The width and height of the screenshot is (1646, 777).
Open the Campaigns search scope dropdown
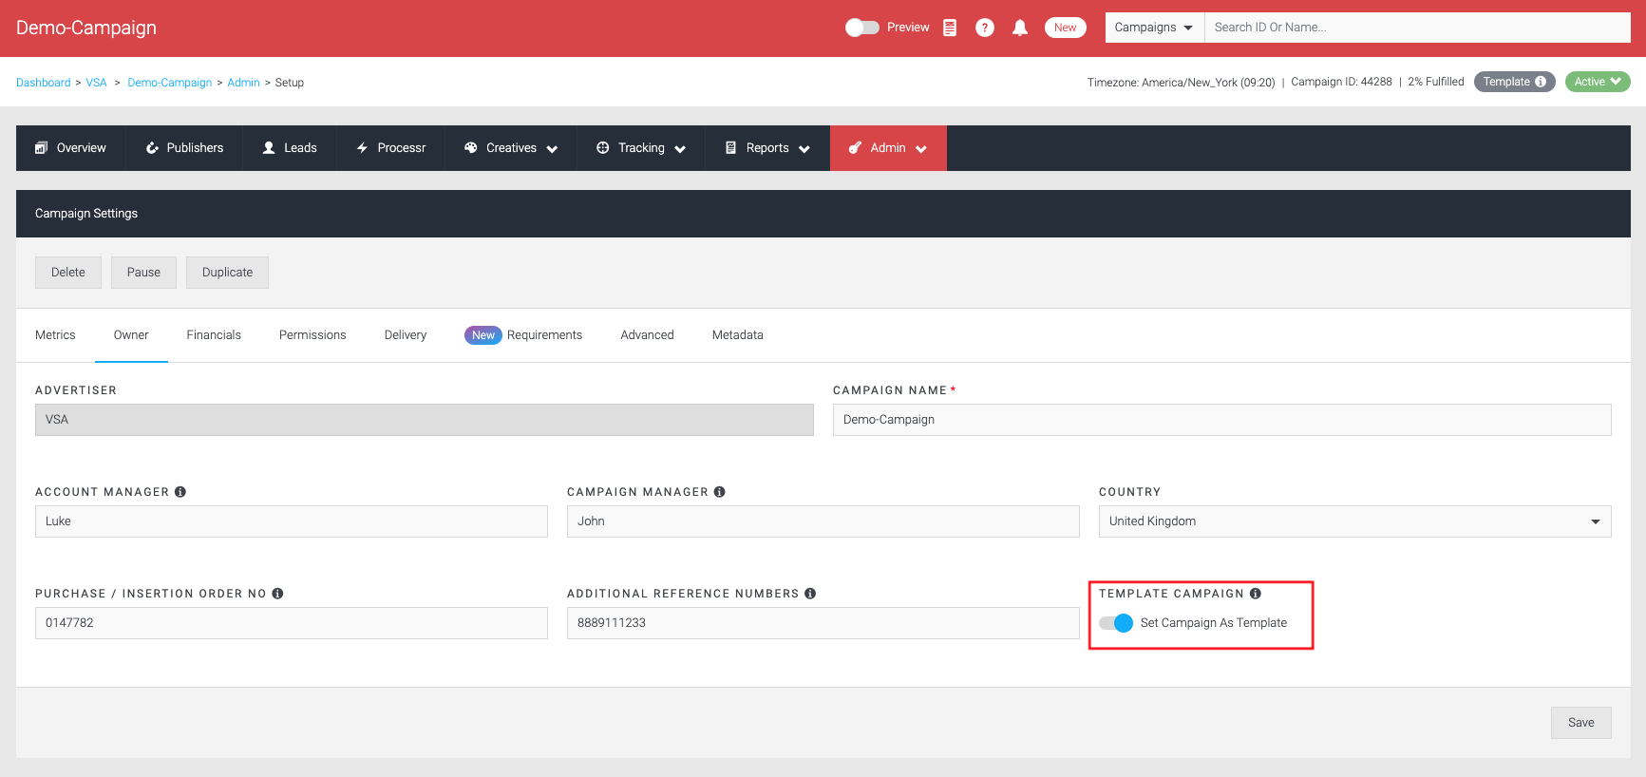(x=1154, y=28)
